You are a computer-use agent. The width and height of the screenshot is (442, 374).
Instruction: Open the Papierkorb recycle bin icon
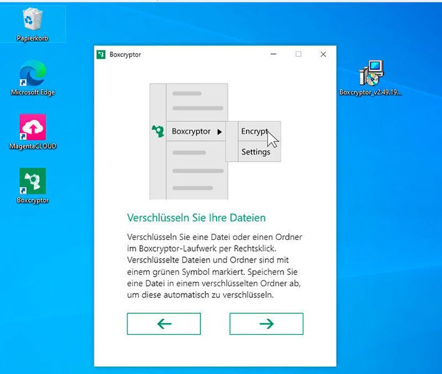32,19
